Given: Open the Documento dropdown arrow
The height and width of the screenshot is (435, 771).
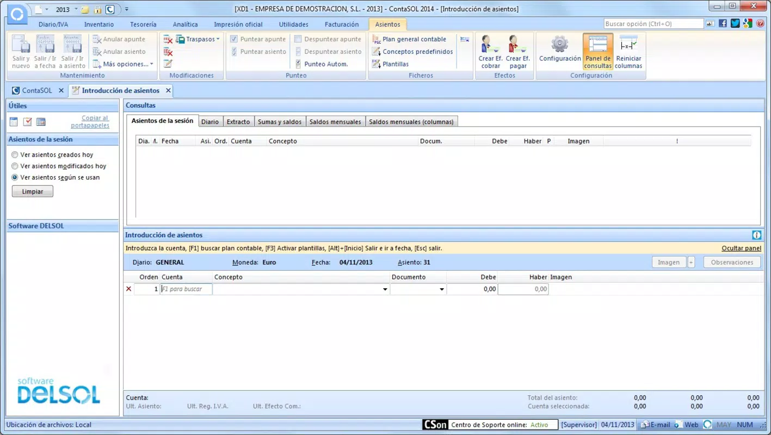Looking at the screenshot, I should [442, 289].
